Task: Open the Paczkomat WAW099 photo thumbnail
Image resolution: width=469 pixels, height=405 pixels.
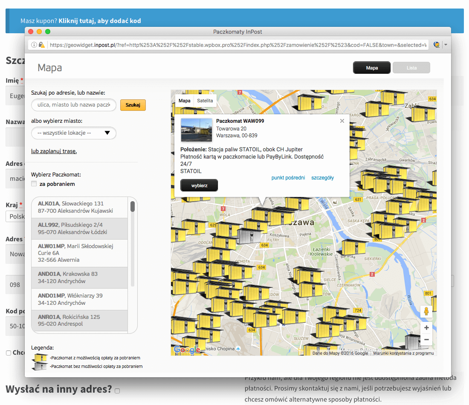Action: click(196, 130)
